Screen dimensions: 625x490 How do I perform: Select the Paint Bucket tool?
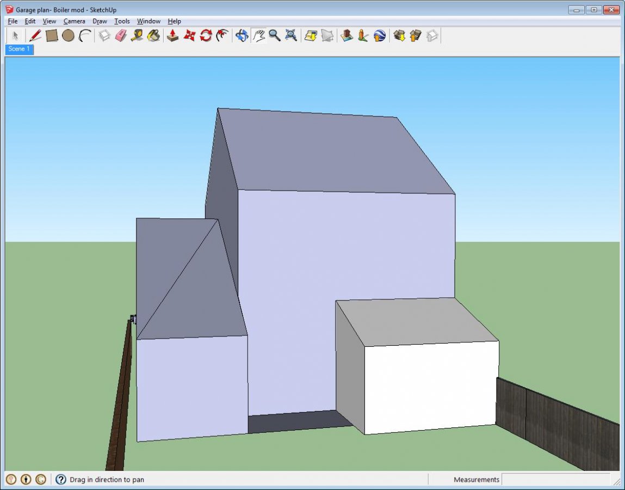154,36
